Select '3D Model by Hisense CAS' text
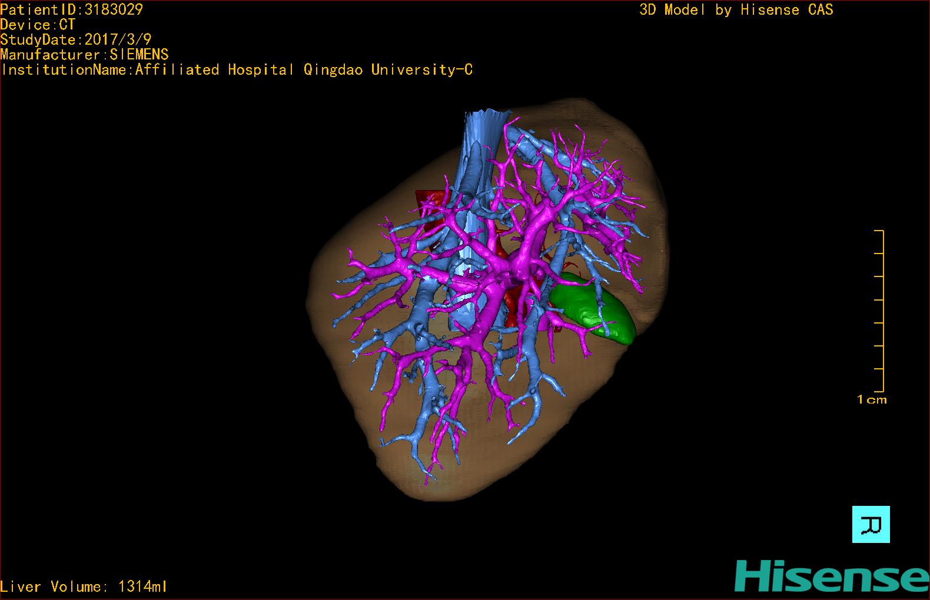Viewport: 930px width, 600px height. pos(736,9)
